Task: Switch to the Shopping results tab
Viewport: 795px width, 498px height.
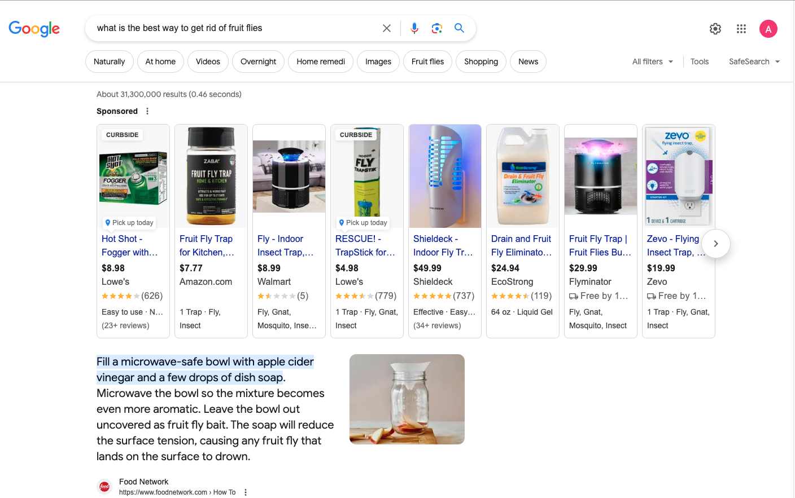Action: (x=481, y=61)
